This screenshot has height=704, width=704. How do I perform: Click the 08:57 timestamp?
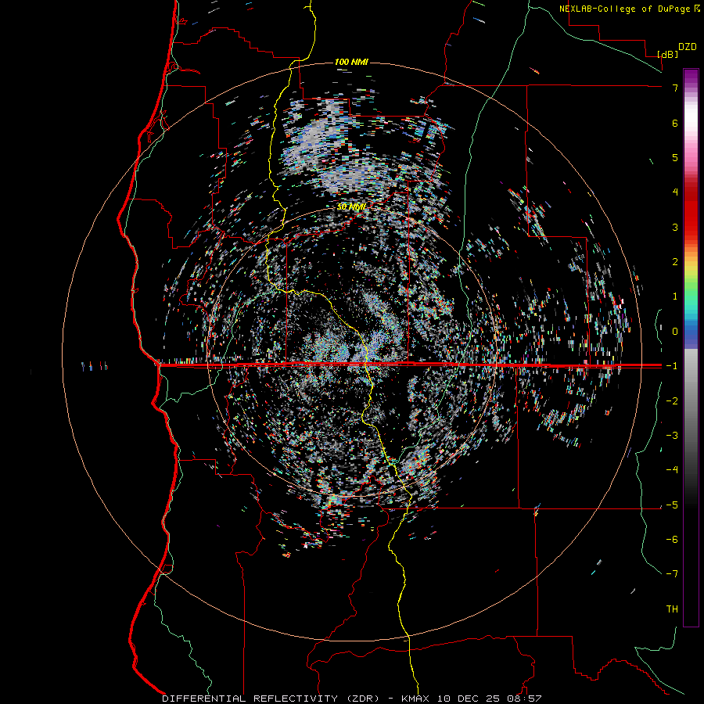pyautogui.click(x=524, y=699)
